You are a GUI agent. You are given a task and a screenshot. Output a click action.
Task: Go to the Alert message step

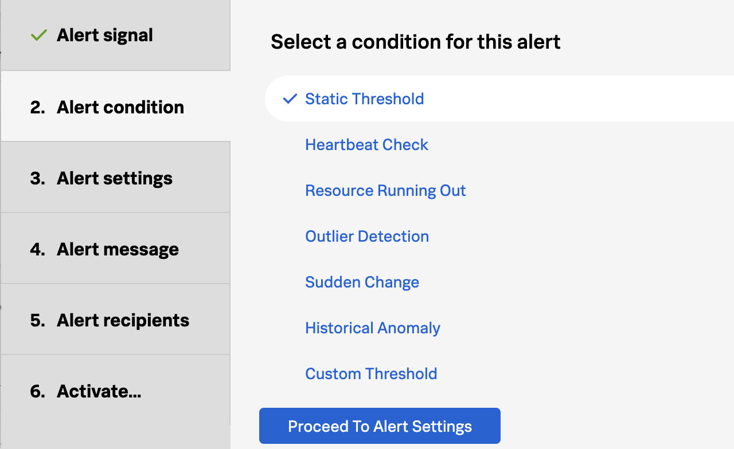point(118,249)
